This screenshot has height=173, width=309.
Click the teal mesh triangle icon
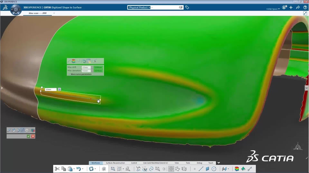[243, 169]
